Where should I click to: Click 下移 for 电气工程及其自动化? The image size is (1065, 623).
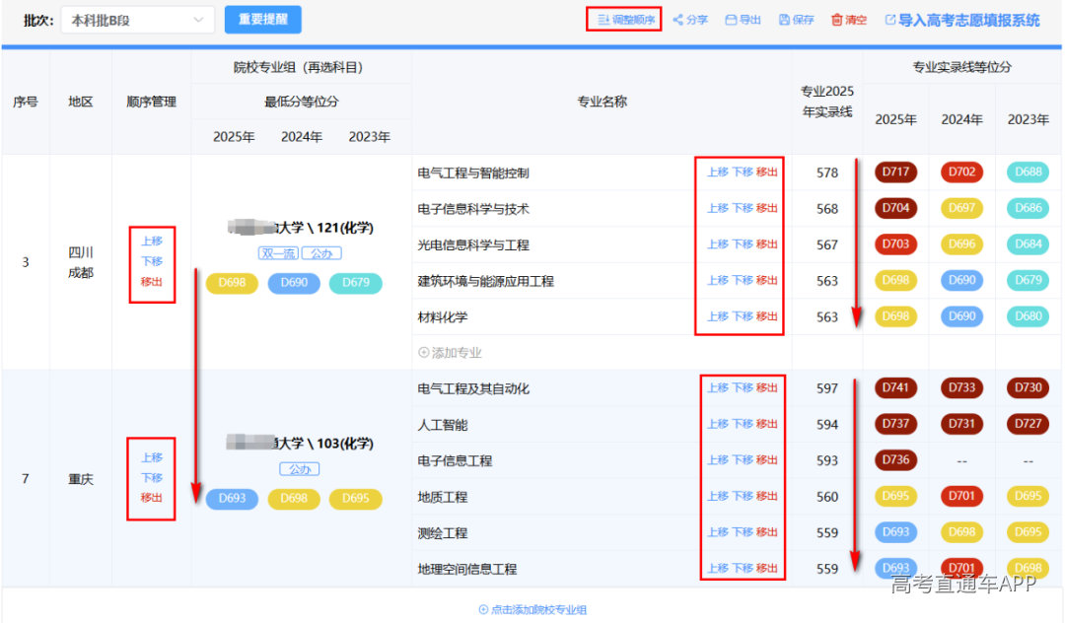(x=743, y=387)
